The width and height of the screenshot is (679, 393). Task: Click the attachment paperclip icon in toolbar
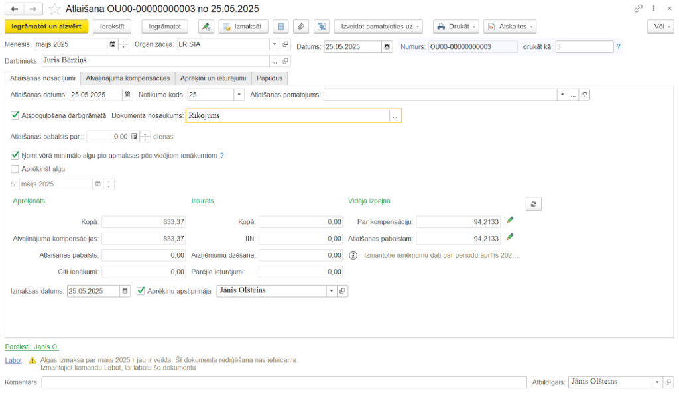coord(301,27)
